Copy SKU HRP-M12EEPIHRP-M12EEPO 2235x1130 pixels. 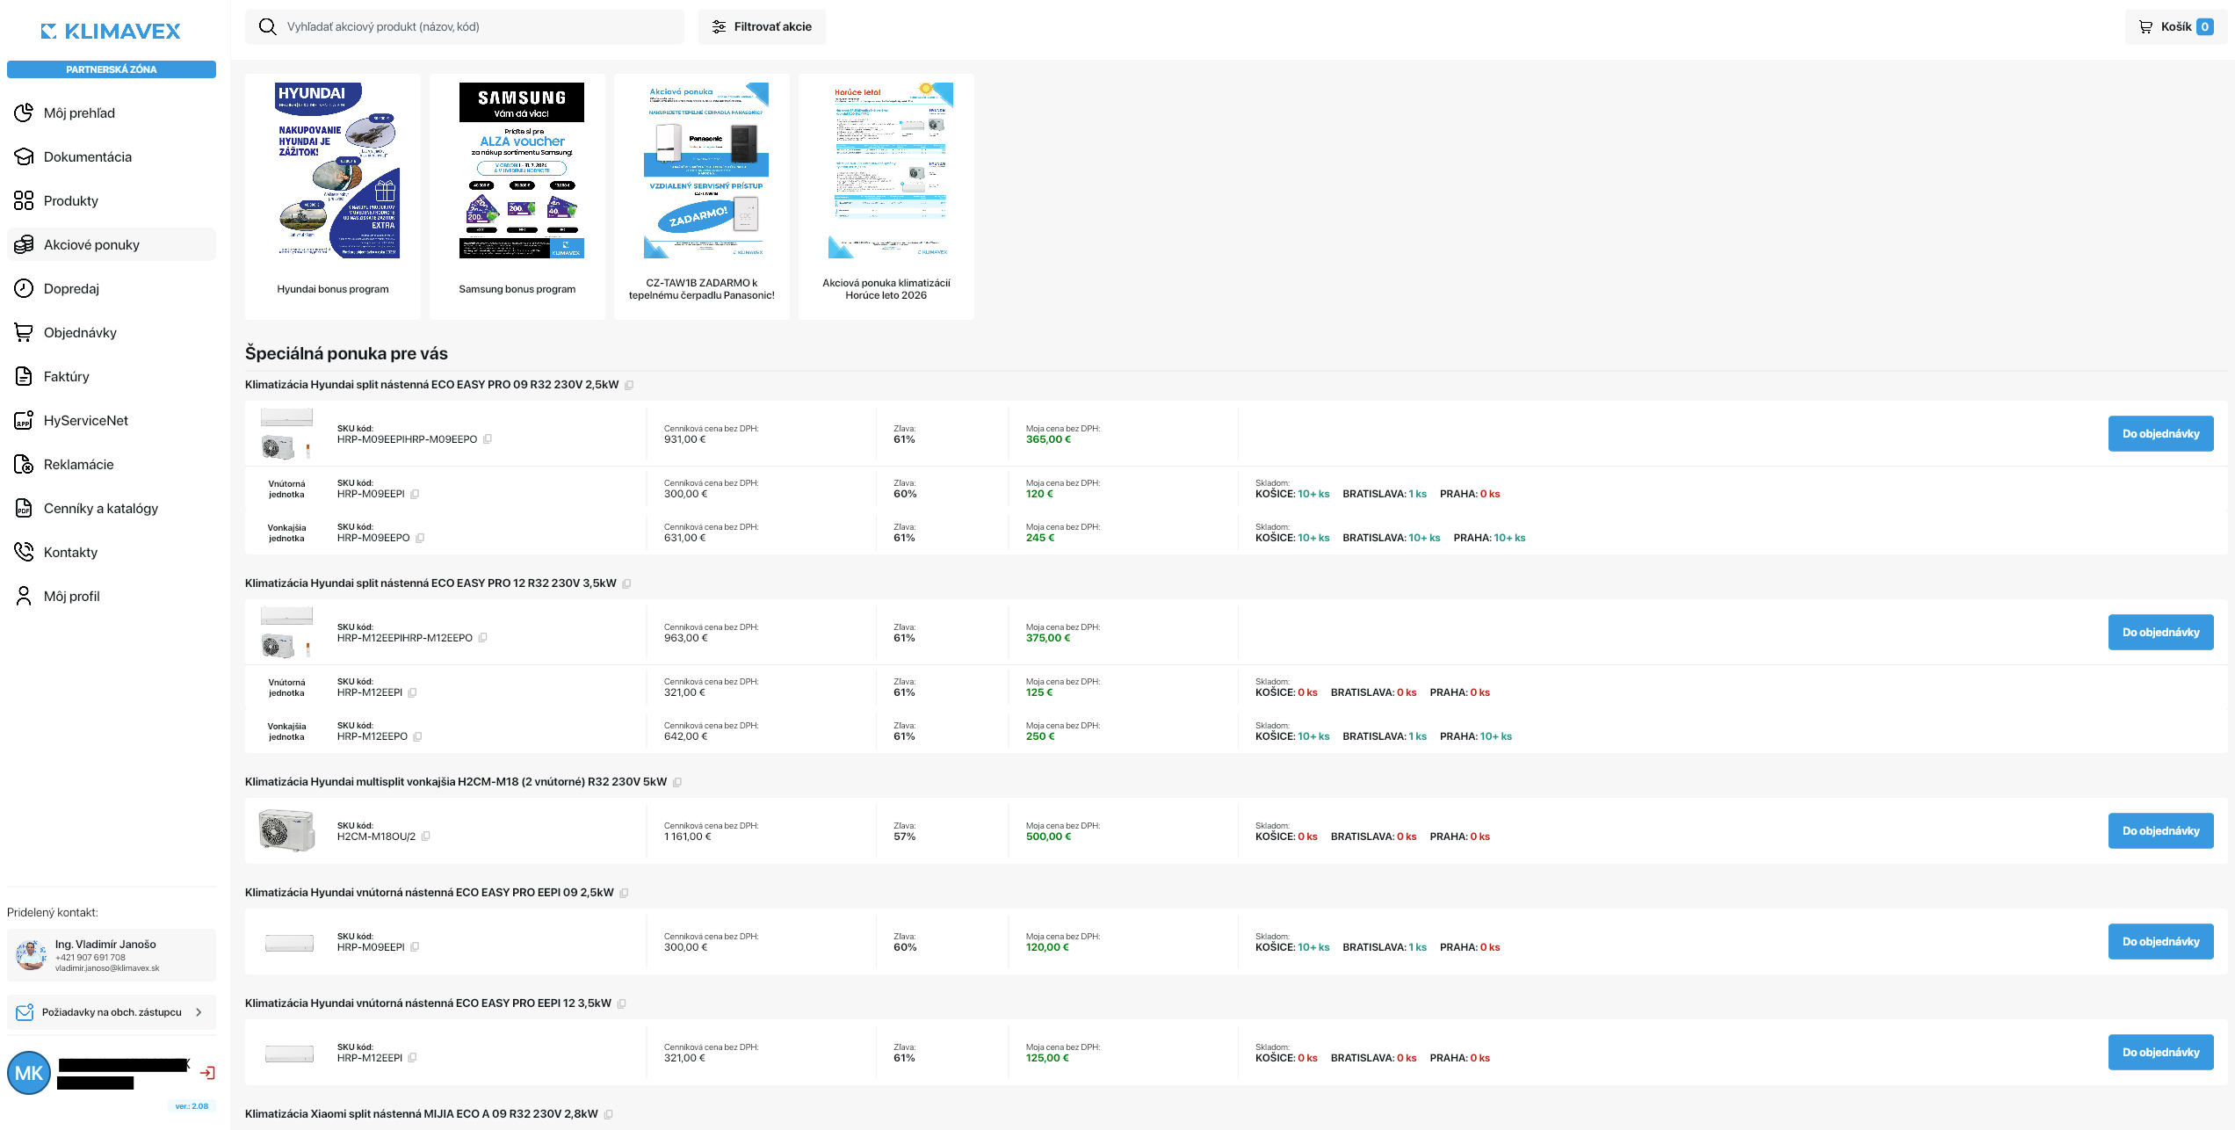[482, 638]
